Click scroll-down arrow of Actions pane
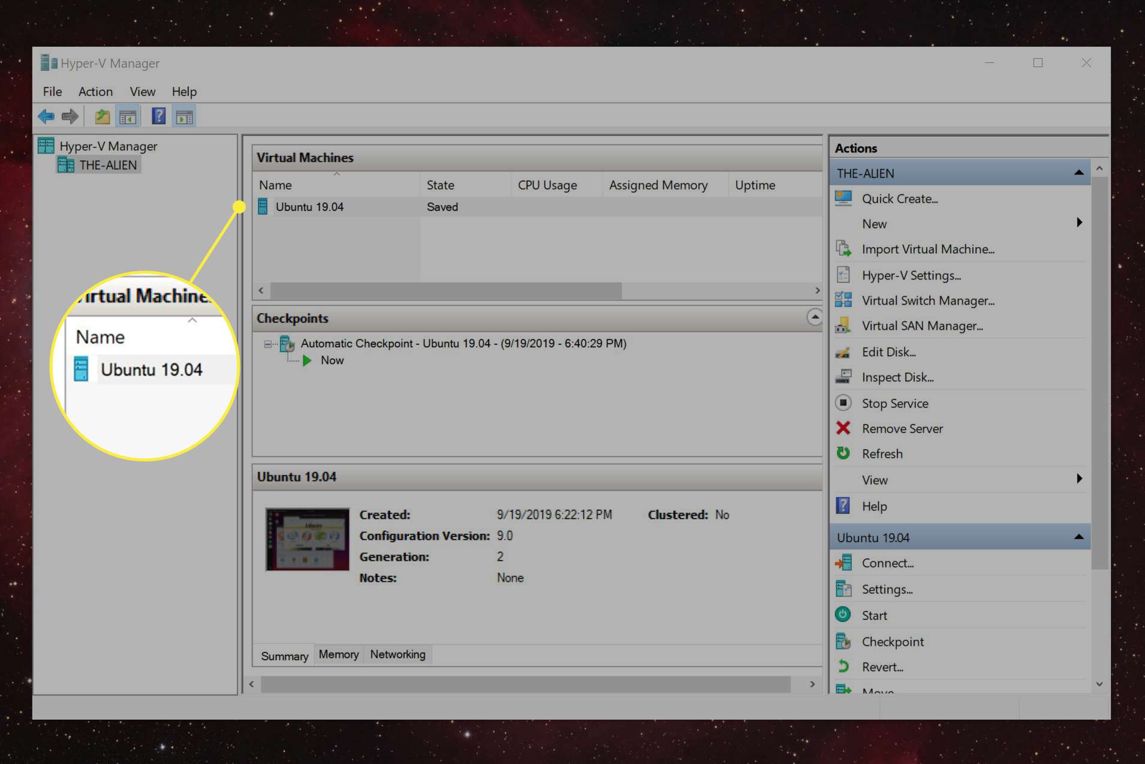This screenshot has width=1145, height=764. pyautogui.click(x=1099, y=684)
